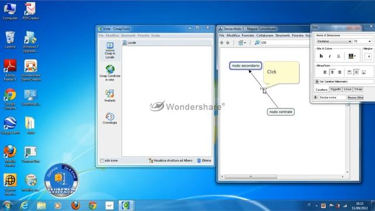Viewport: 375px width, 211px height.
Task: Toggle underline in the Stili panel
Action: [339, 56]
